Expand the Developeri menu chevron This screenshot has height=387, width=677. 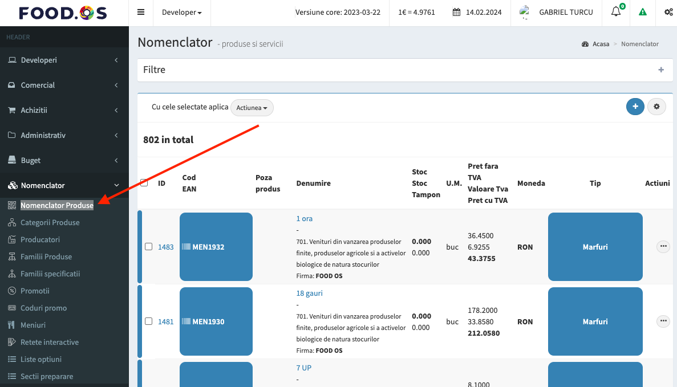click(116, 60)
